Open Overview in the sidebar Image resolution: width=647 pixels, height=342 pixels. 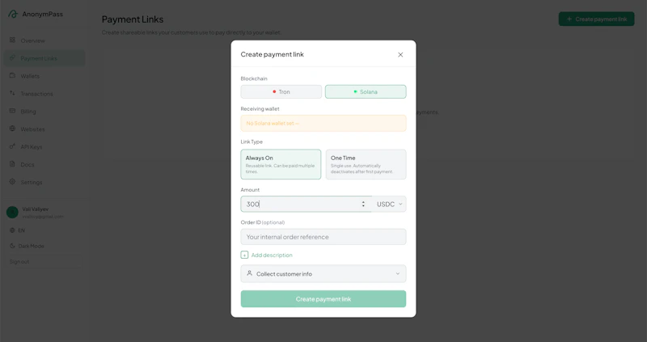click(x=44, y=40)
